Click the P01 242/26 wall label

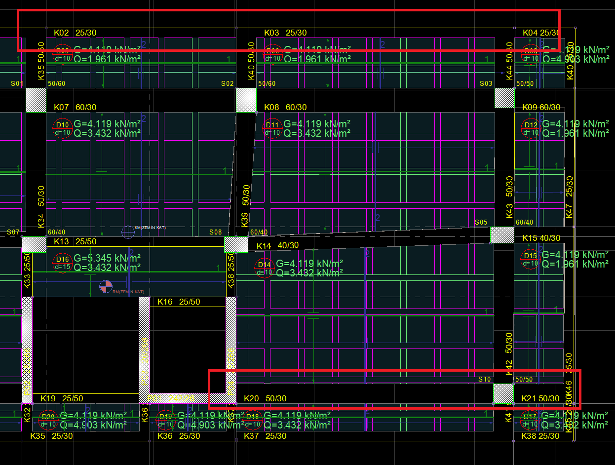(x=171, y=398)
